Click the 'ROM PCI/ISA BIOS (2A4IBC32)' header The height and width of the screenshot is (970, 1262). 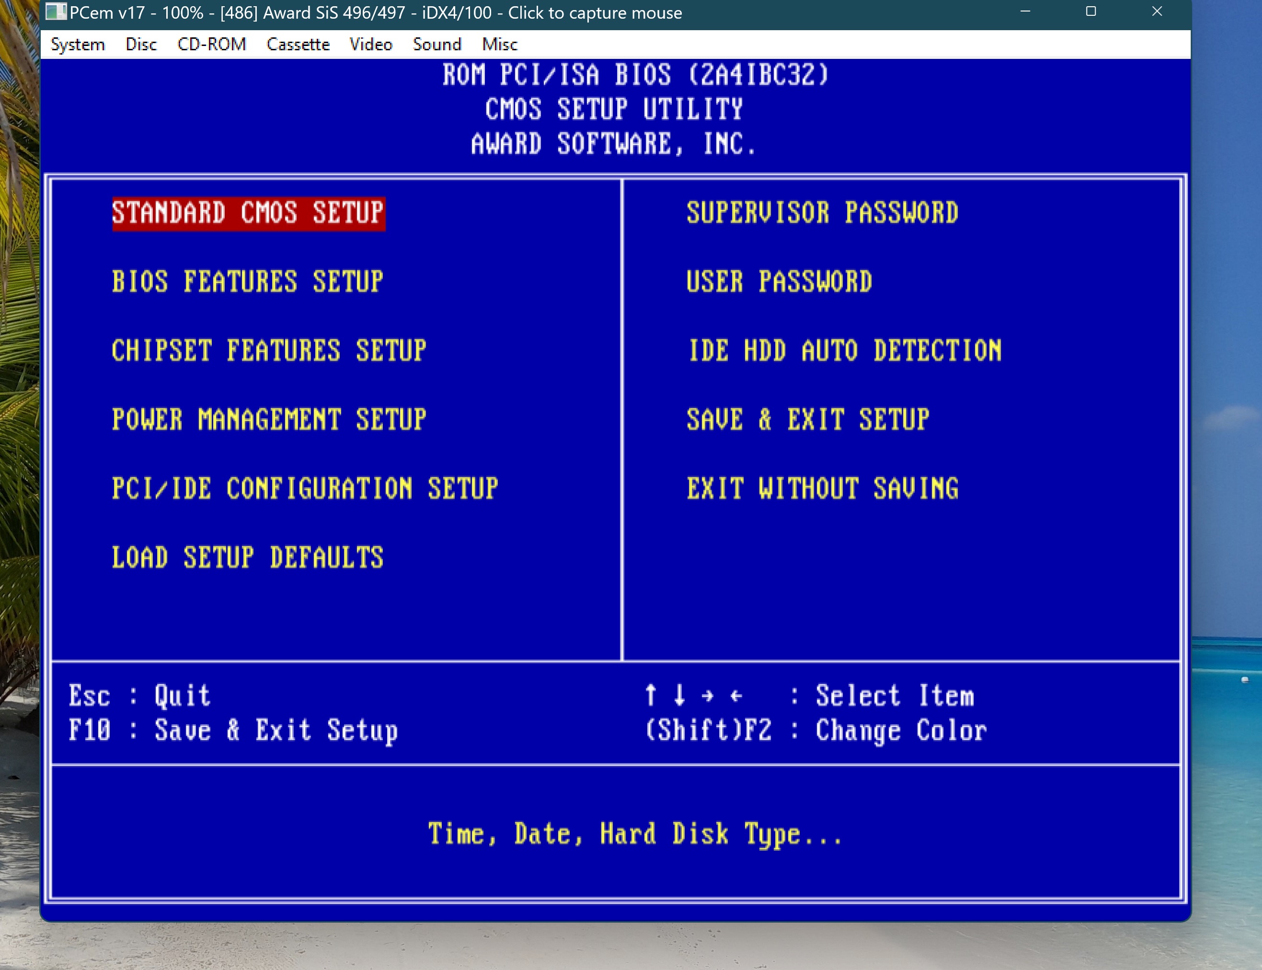[x=635, y=75]
